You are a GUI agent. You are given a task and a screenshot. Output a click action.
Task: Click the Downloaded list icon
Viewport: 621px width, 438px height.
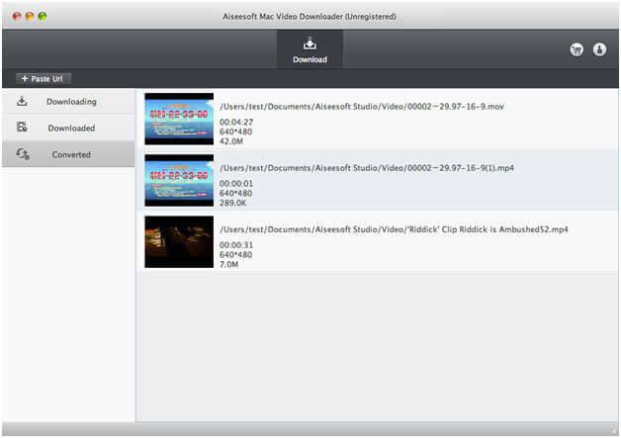tap(22, 128)
